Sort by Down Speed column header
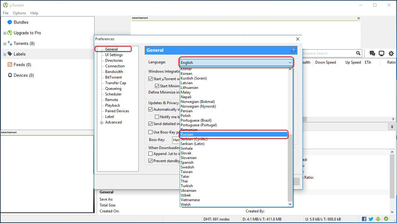 (x=326, y=62)
